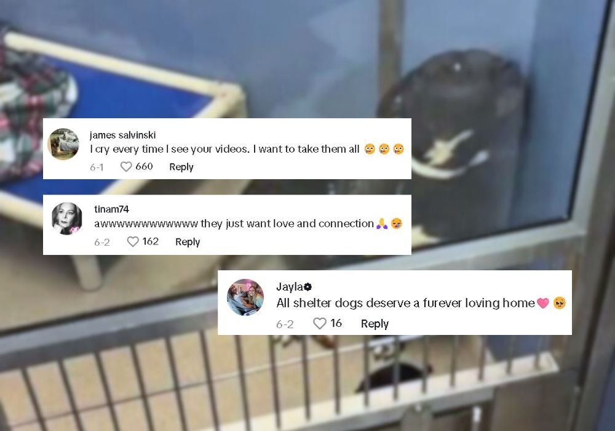
Task: Click the username Jayla
Action: coord(290,287)
